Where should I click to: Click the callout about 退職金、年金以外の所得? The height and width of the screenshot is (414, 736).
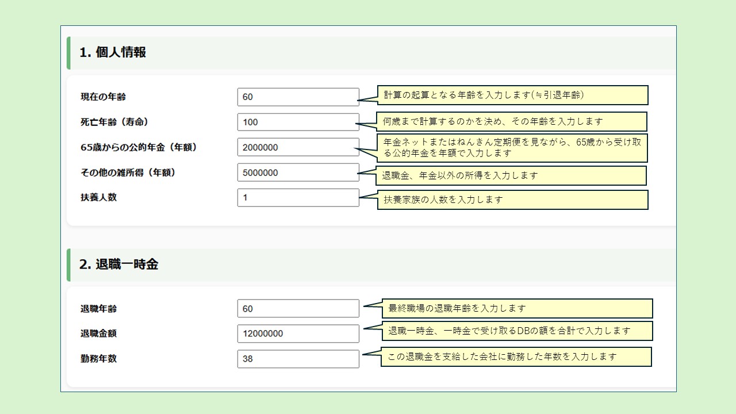pos(511,175)
